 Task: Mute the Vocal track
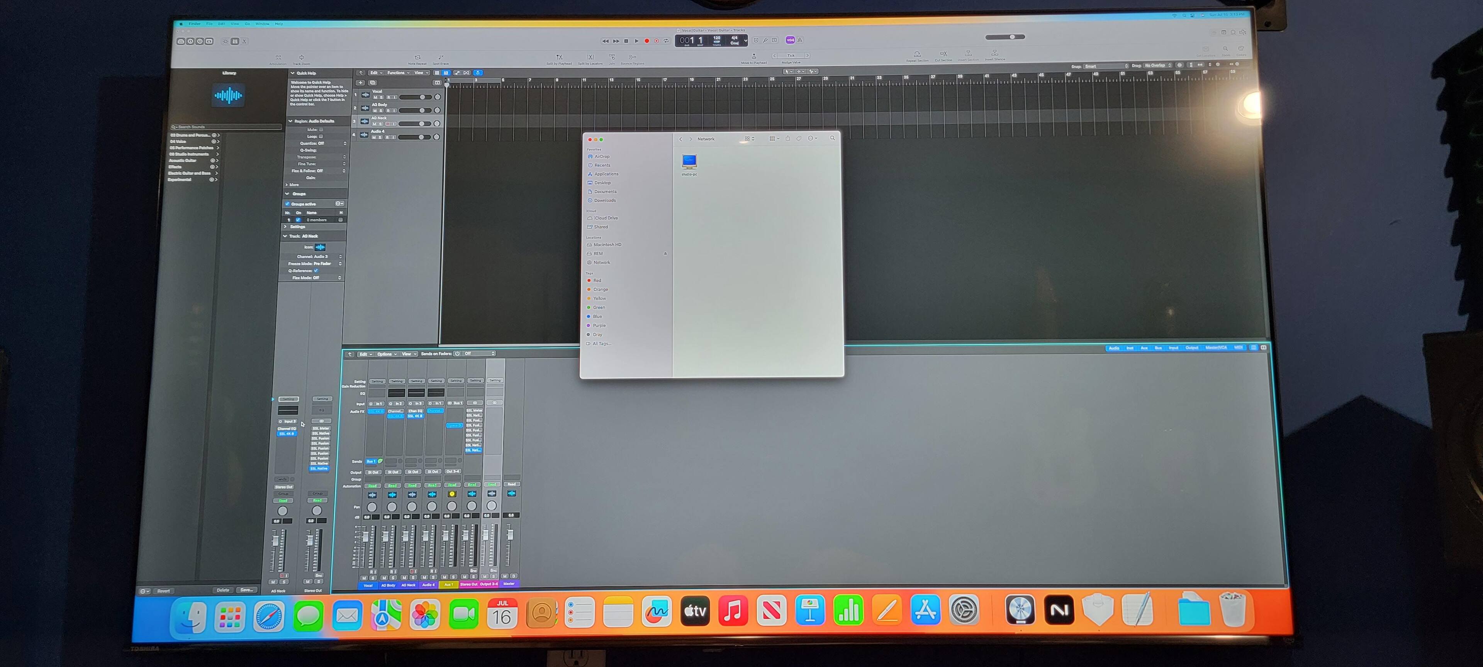(x=375, y=97)
